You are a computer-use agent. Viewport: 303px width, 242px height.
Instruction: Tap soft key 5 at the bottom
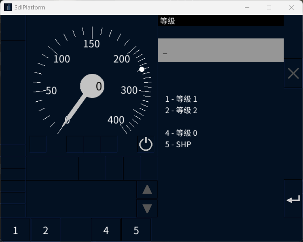(x=136, y=230)
